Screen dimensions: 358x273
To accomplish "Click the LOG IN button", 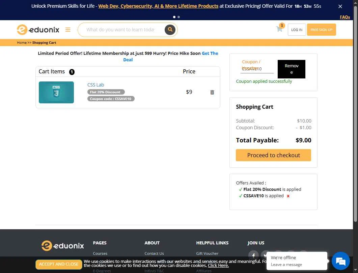I will [x=297, y=30].
